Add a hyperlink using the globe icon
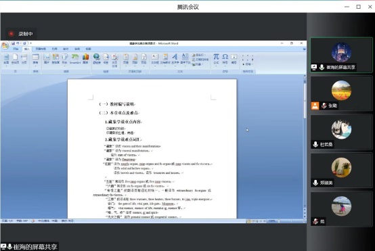 point(97,59)
